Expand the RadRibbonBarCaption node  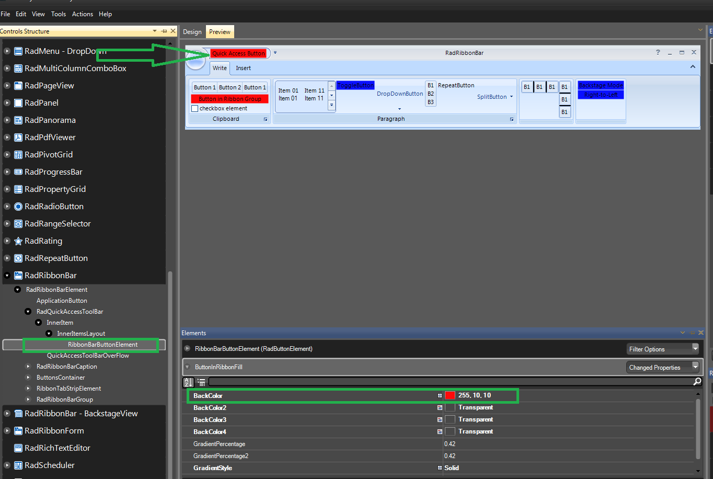point(28,367)
